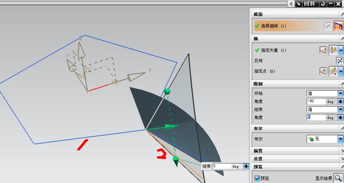344x183 pixels.
Task: Click the 回转 dialog title
Action: pyautogui.click(x=310, y=4)
